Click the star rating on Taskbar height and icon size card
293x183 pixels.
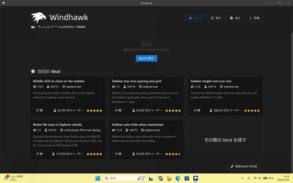252,111
